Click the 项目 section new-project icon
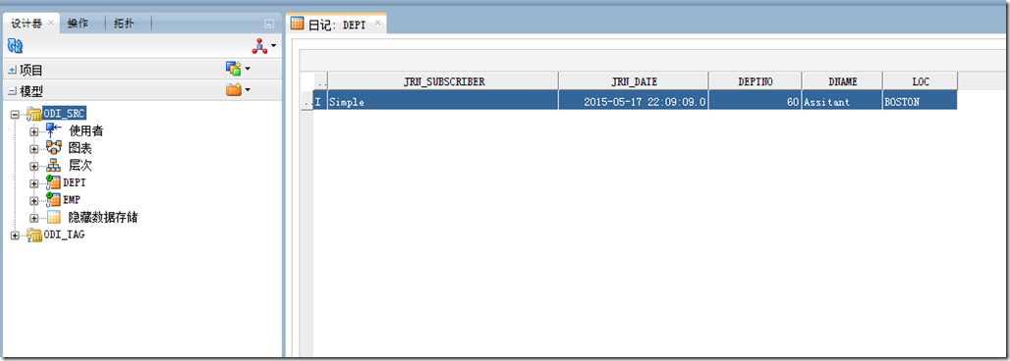The image size is (1010, 361). tap(233, 69)
